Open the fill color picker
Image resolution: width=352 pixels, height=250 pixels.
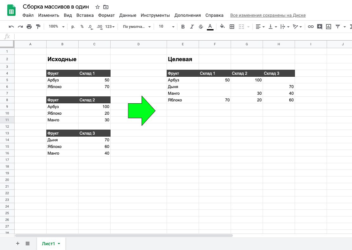coord(222,27)
